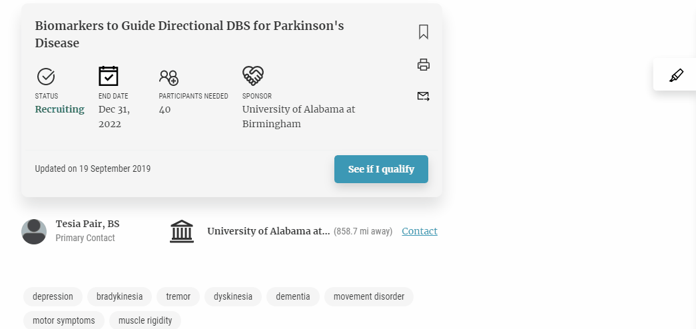Viewport: 696px width, 329px height.
Task: Select the depression tag
Action: [x=53, y=296]
